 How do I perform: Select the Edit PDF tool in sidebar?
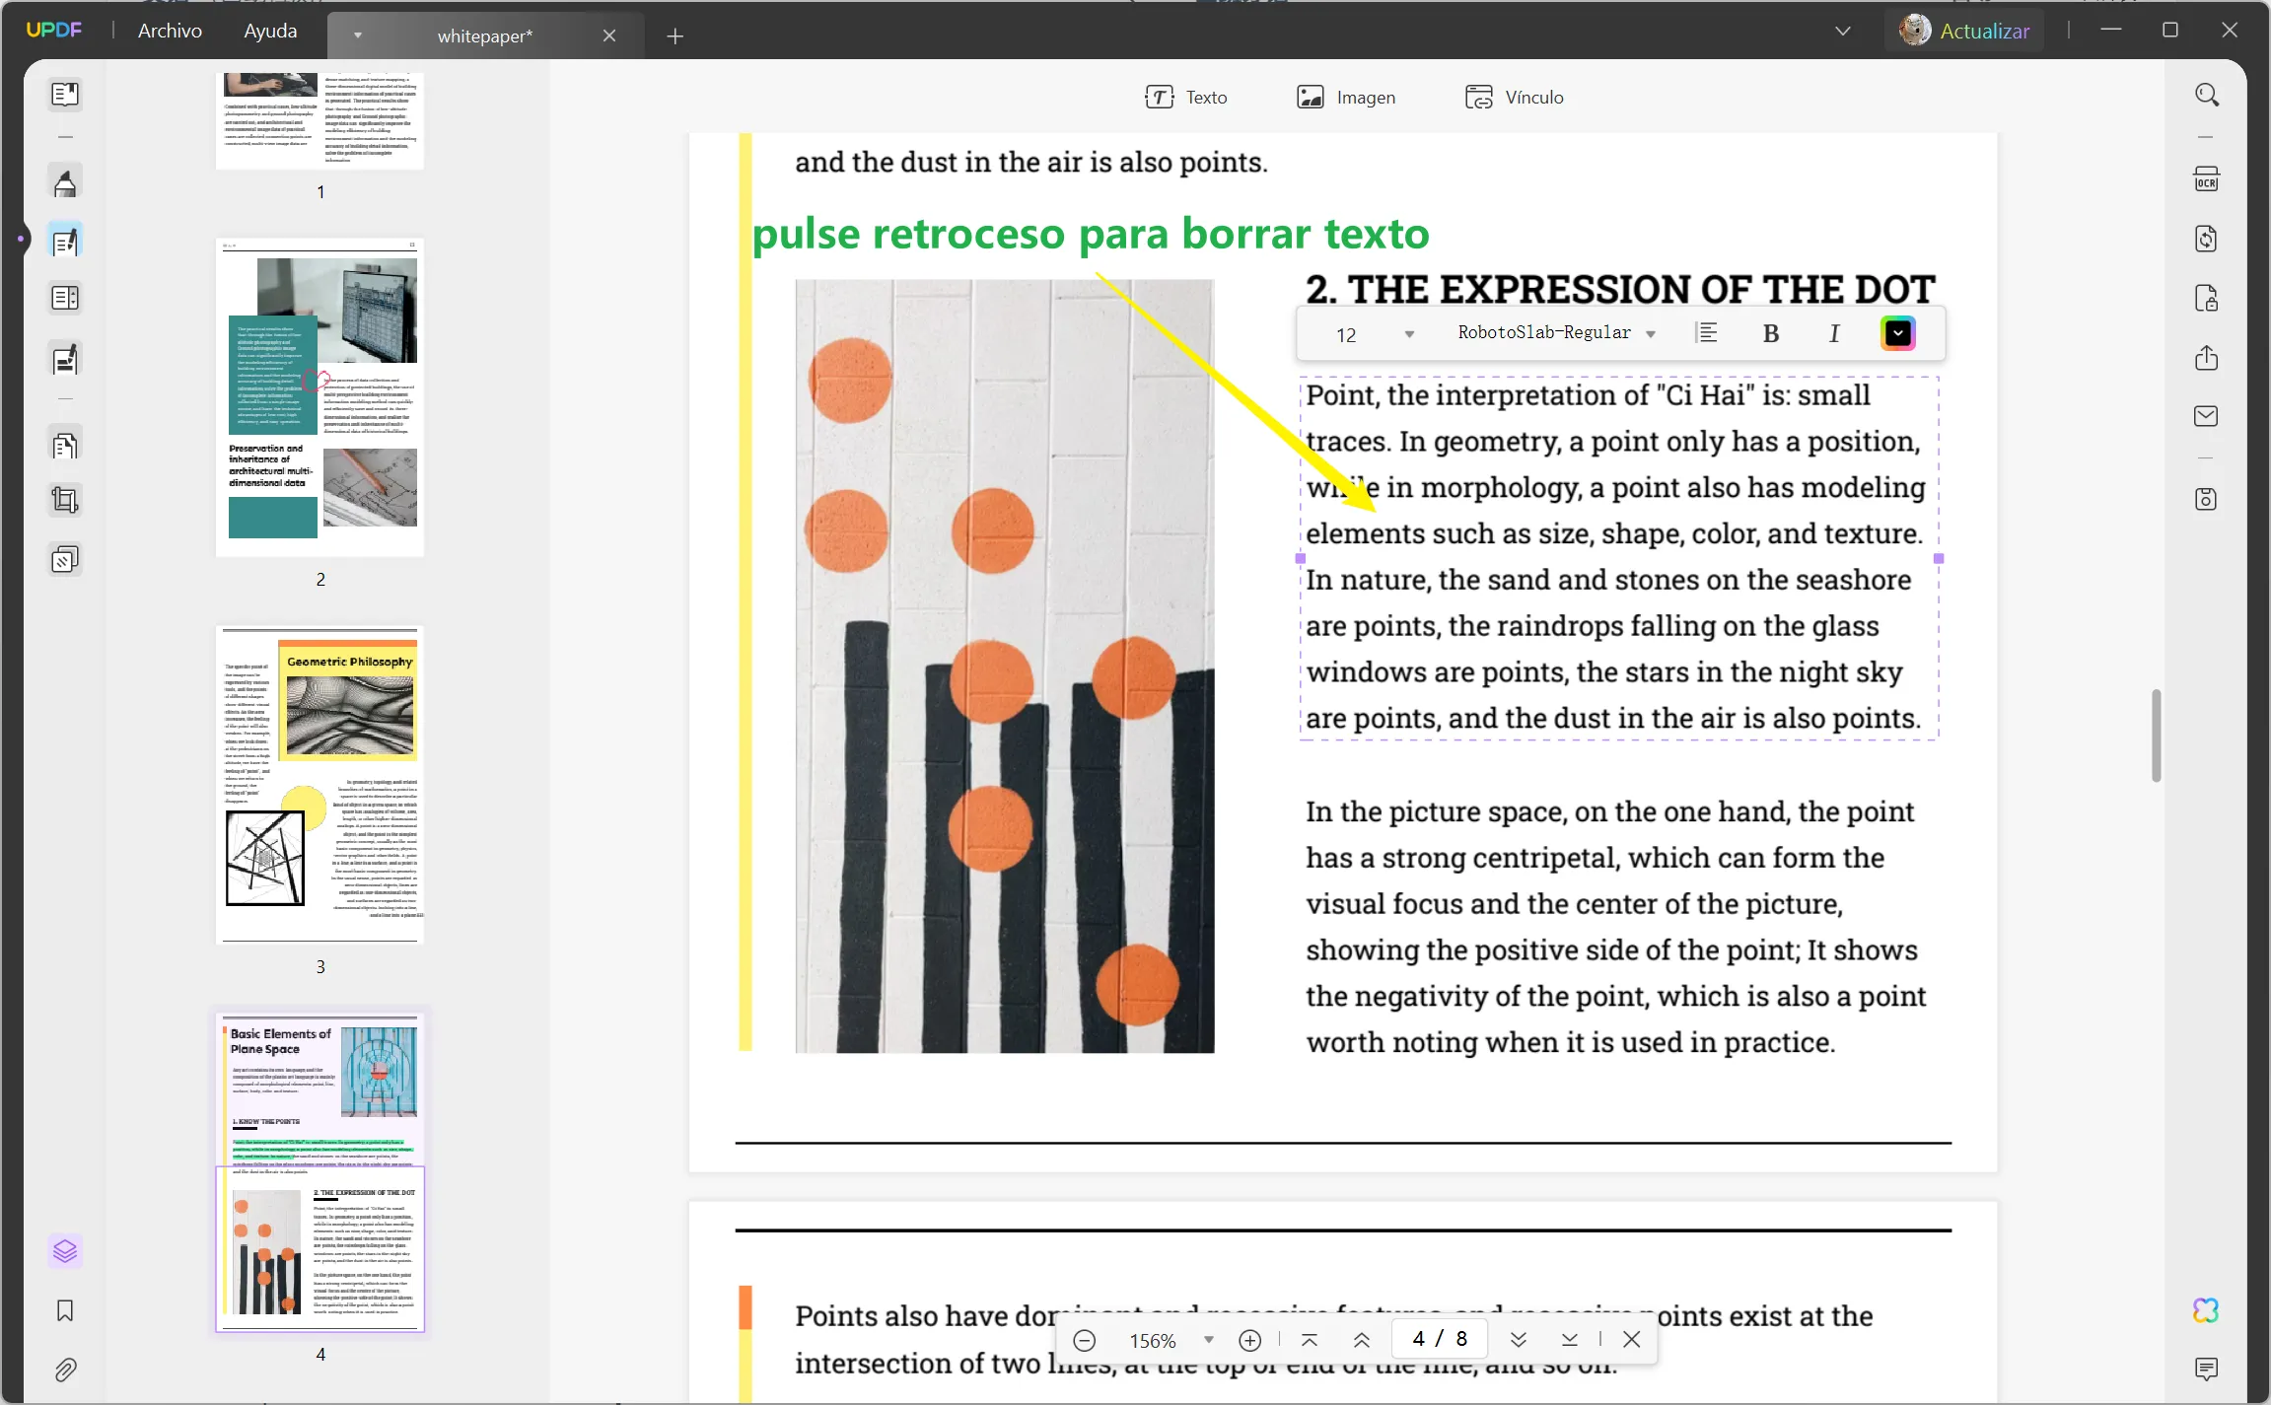click(x=65, y=242)
